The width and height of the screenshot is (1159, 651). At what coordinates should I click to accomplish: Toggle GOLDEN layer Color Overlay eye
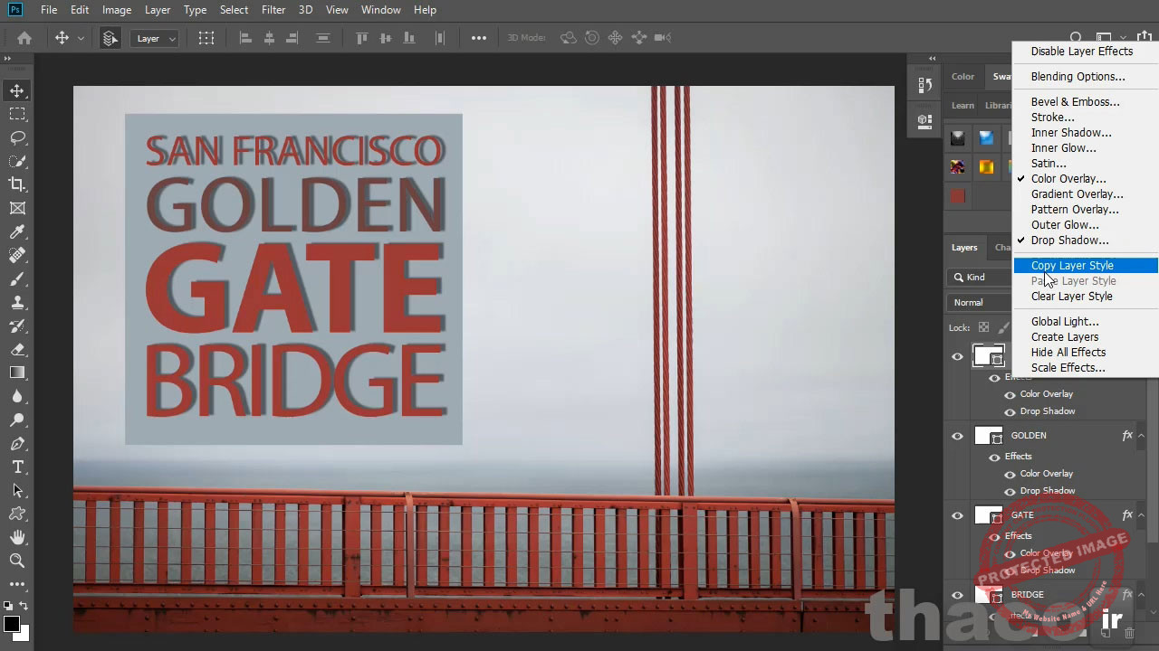[x=1010, y=474]
